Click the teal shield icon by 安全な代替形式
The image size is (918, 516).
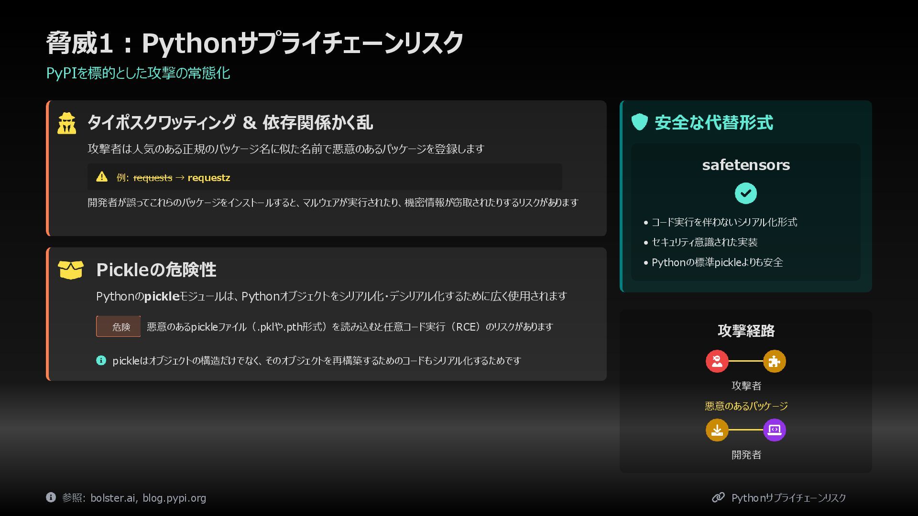(x=639, y=122)
